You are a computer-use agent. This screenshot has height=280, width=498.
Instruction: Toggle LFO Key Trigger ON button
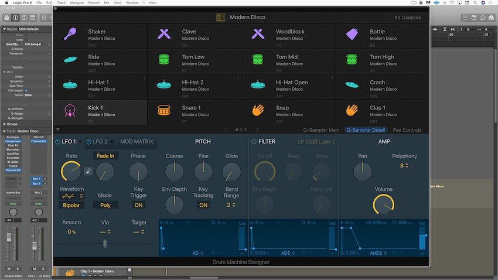coord(138,205)
